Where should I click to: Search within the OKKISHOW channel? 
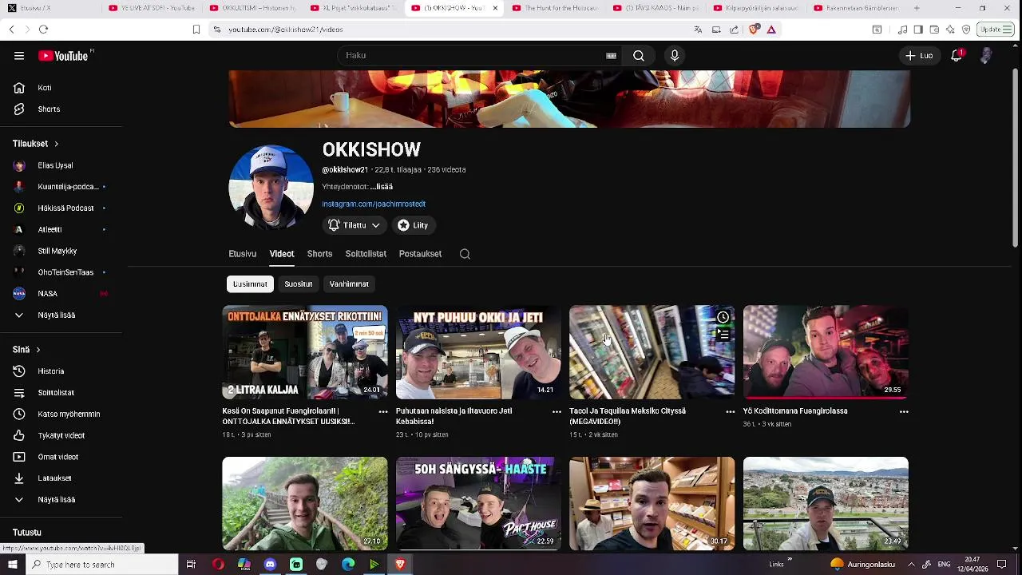[x=465, y=254]
